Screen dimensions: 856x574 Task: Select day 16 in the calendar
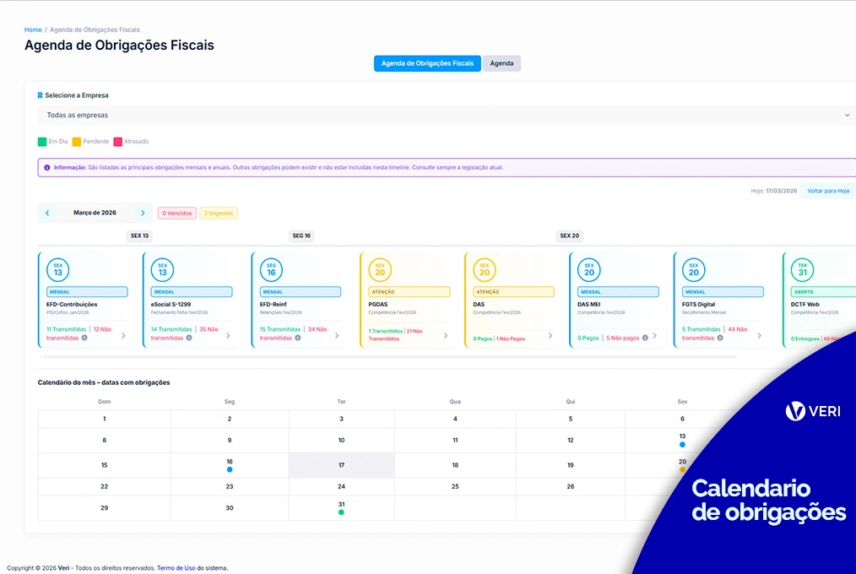pyautogui.click(x=229, y=465)
